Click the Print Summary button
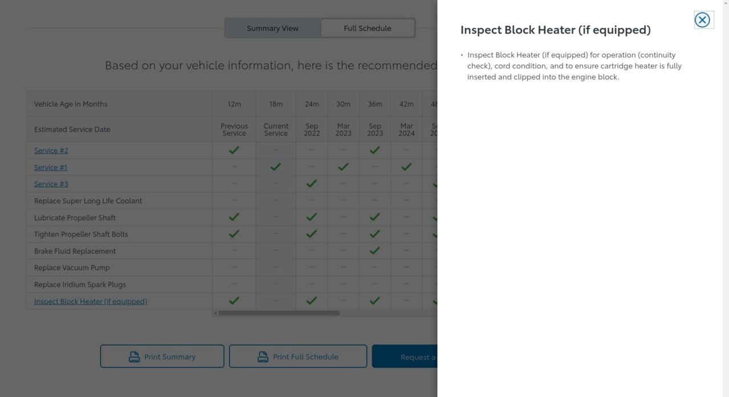Screen dimensions: 729x397 click(162, 357)
